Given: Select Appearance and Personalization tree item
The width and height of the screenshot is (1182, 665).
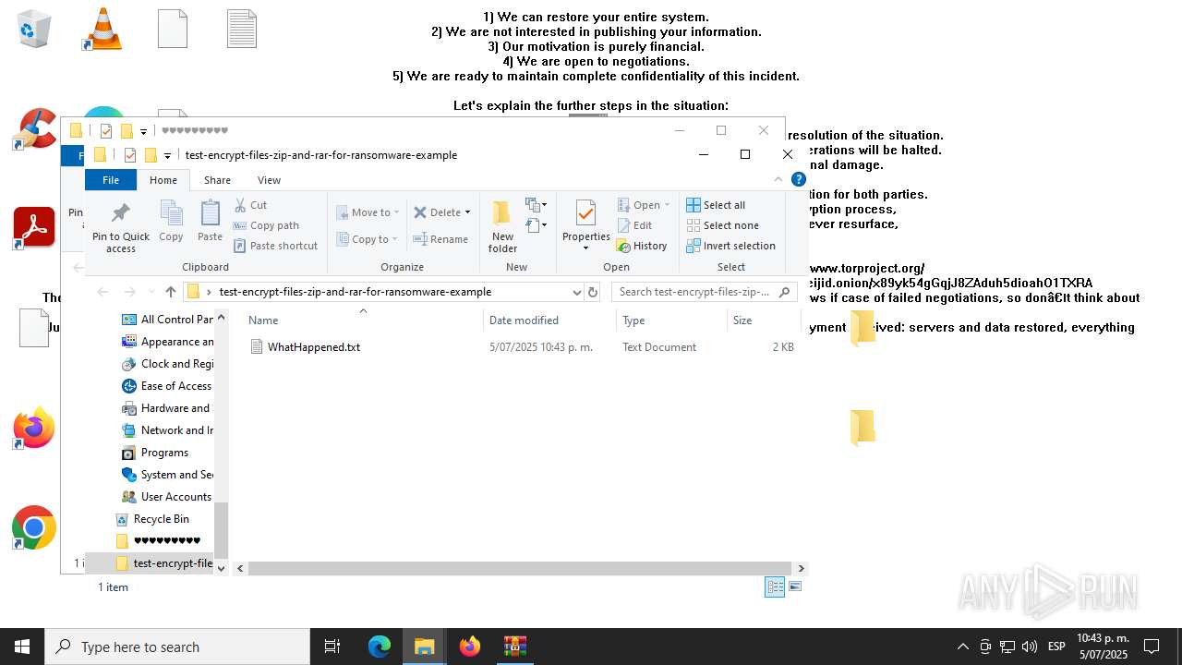Looking at the screenshot, I should pos(167,342).
